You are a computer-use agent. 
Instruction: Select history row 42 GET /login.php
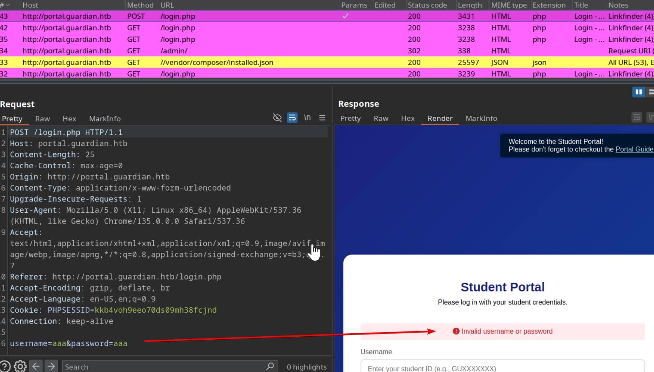tap(327, 28)
